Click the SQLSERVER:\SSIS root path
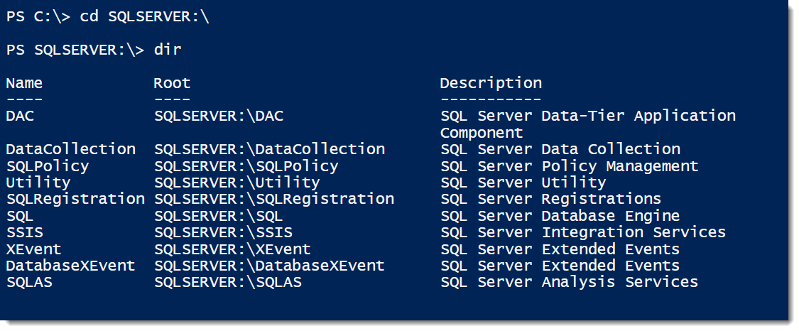The width and height of the screenshot is (799, 331). 223,233
